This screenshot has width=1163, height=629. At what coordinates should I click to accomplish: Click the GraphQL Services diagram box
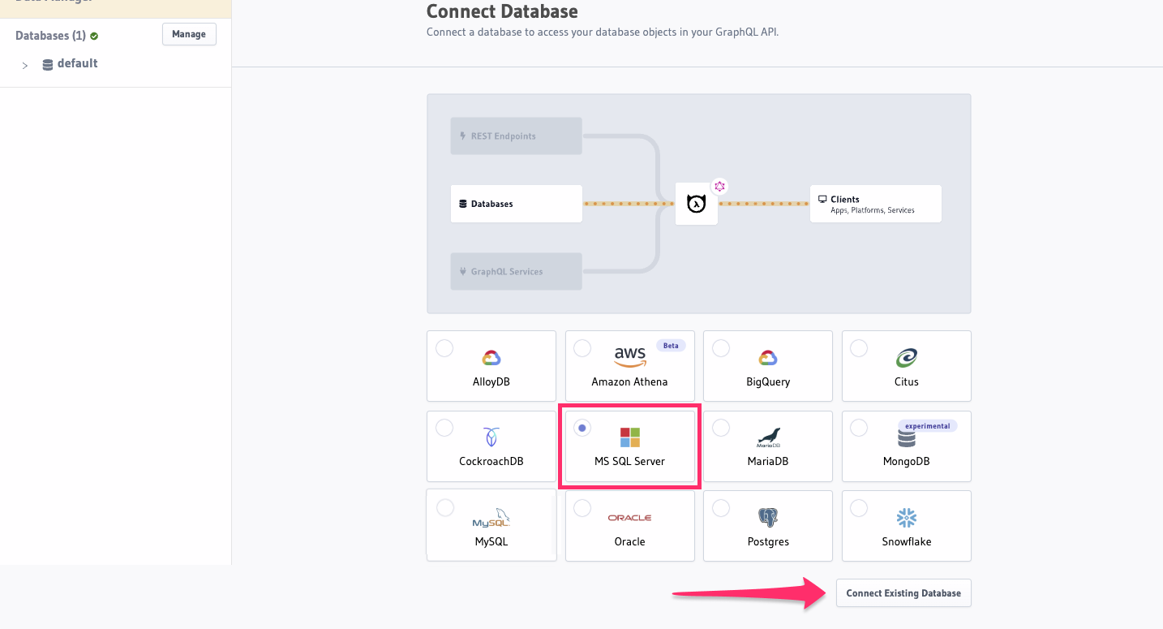click(x=517, y=272)
